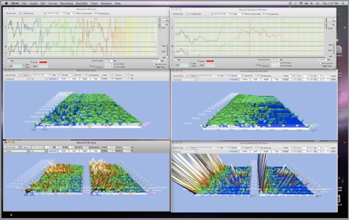This screenshot has width=349, height=220.
Task: Click Option button in active Waterfall Window
Action: coord(26,147)
